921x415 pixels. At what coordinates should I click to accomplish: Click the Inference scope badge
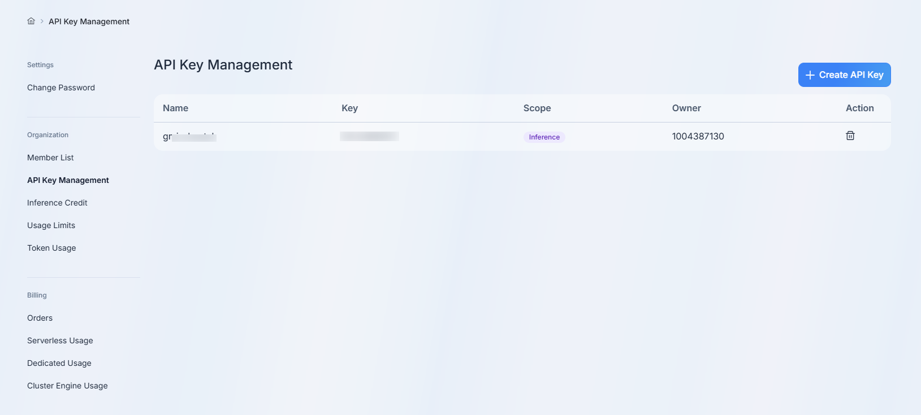[x=544, y=137]
